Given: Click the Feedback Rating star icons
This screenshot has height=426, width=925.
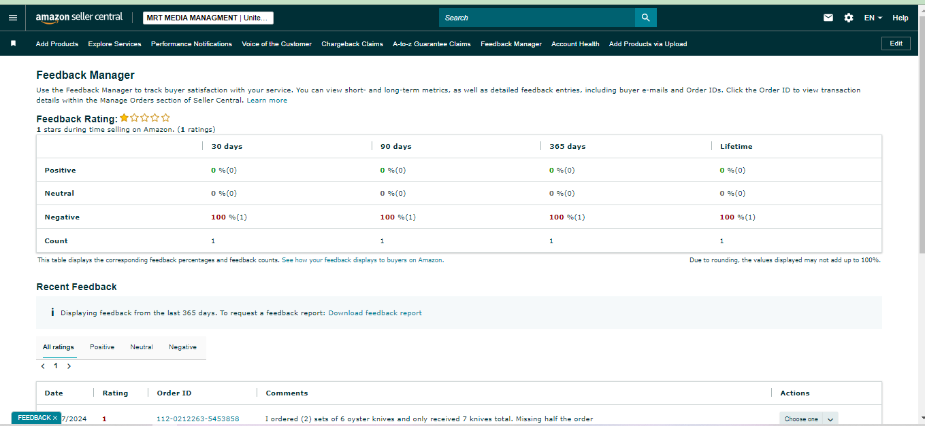Looking at the screenshot, I should coord(145,118).
